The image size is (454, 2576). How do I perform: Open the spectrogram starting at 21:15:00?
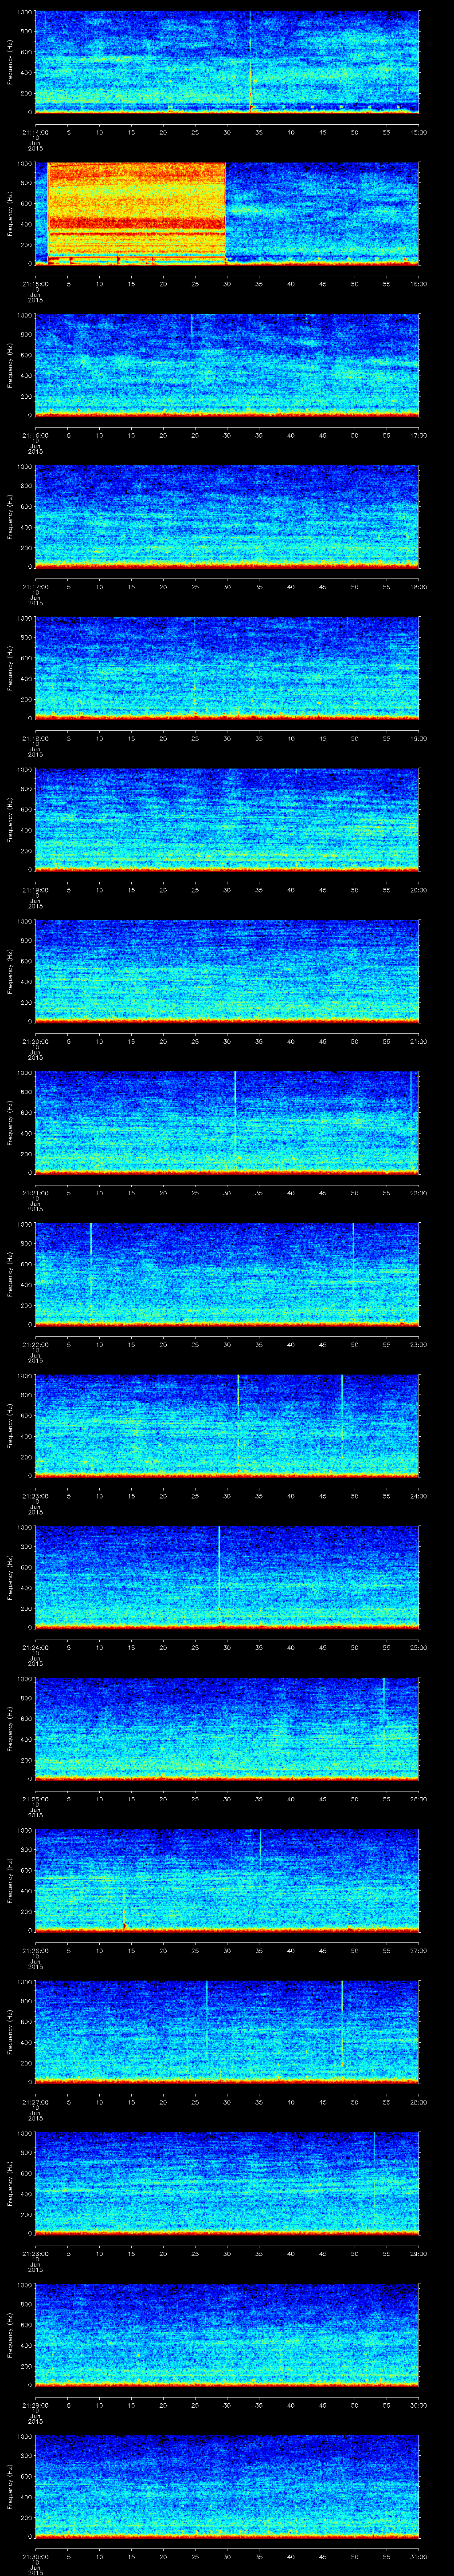tap(227, 214)
